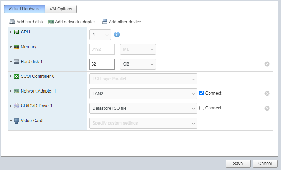Expand the SCSI Controller 0 row
This screenshot has width=281, height=170.
click(11, 76)
